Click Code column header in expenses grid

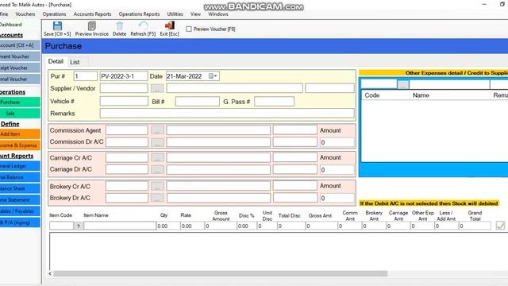click(372, 95)
